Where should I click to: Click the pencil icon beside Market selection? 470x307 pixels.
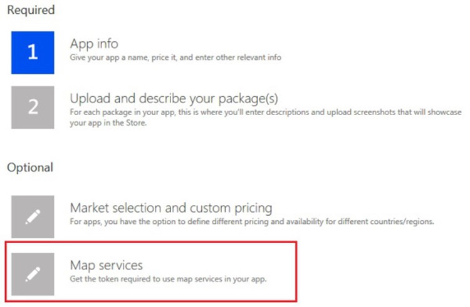pyautogui.click(x=33, y=216)
